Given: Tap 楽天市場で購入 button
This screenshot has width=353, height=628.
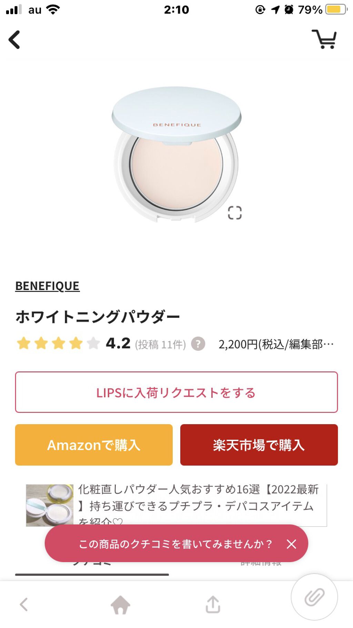Looking at the screenshot, I should click(x=259, y=445).
